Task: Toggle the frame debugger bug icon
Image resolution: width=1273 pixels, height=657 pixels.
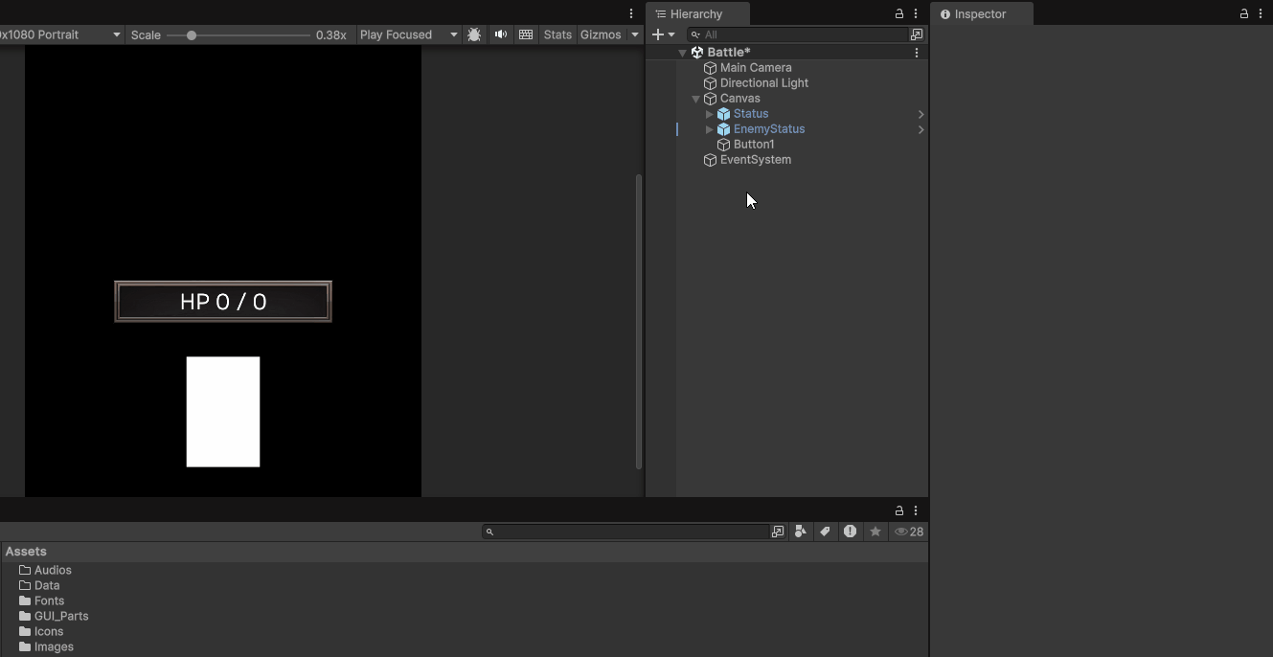Action: tap(474, 34)
